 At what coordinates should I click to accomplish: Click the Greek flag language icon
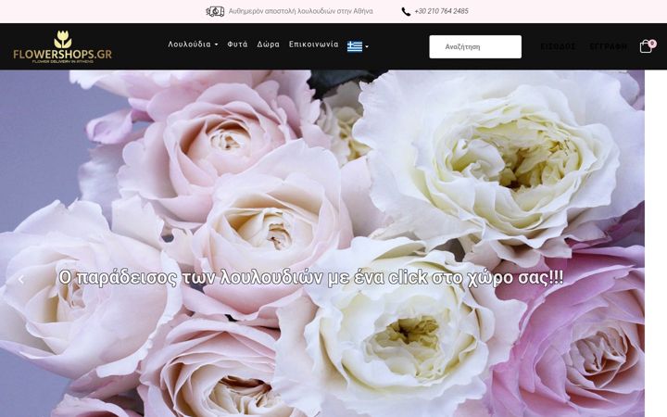click(354, 46)
